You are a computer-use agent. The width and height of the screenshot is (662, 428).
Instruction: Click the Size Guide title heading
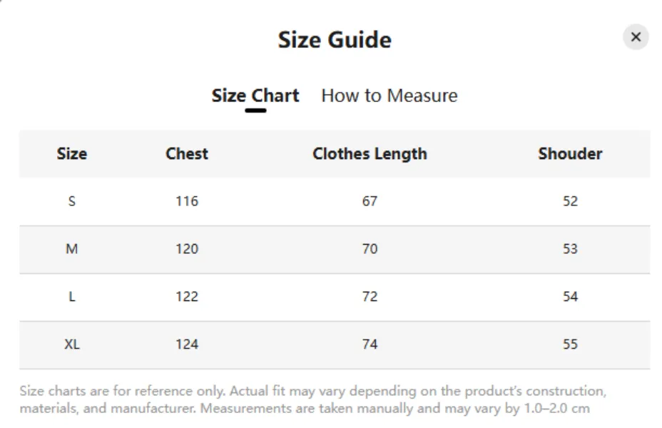pos(335,40)
